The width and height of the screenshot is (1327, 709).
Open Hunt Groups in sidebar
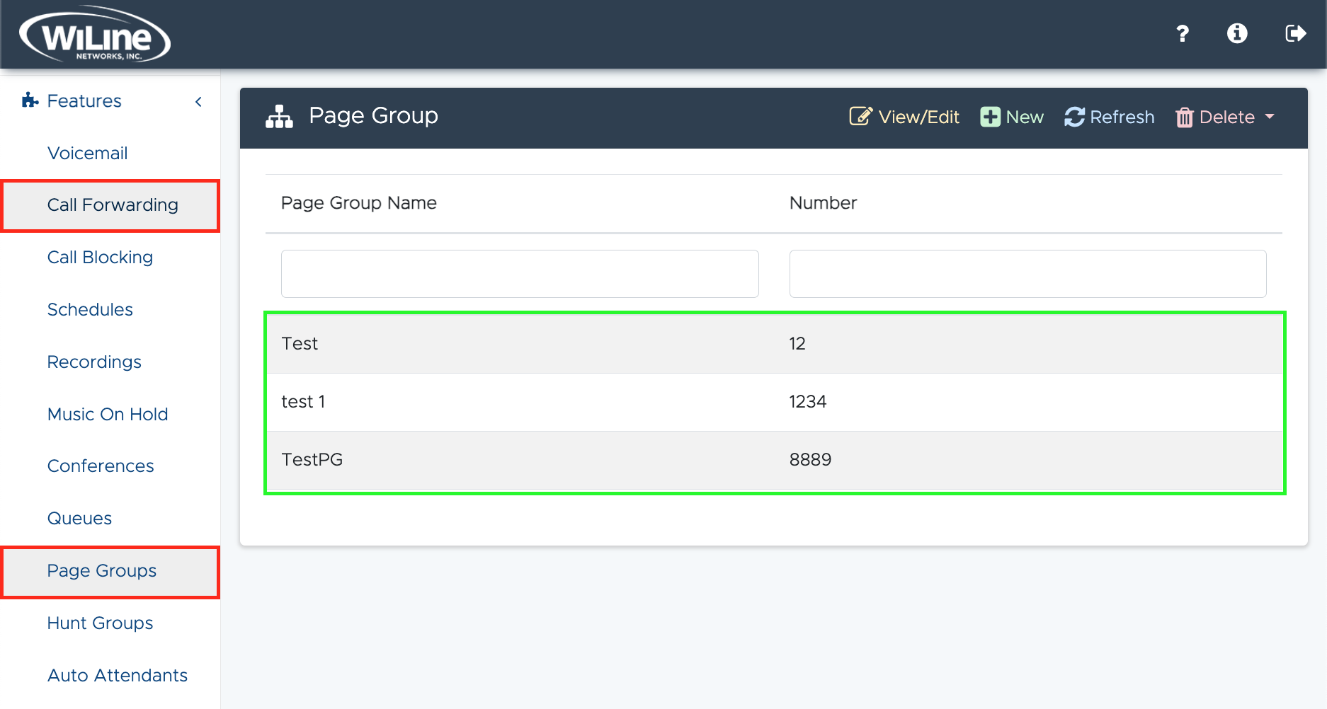click(x=100, y=623)
